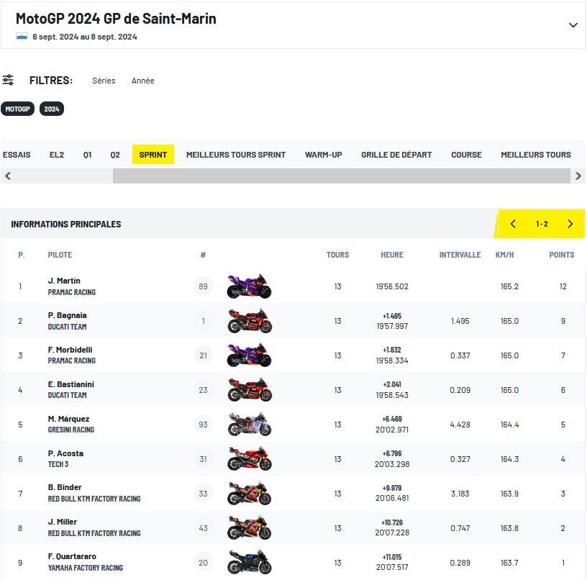Click M. Márquez's Gresini bike image
587x580 pixels.
pyautogui.click(x=249, y=425)
